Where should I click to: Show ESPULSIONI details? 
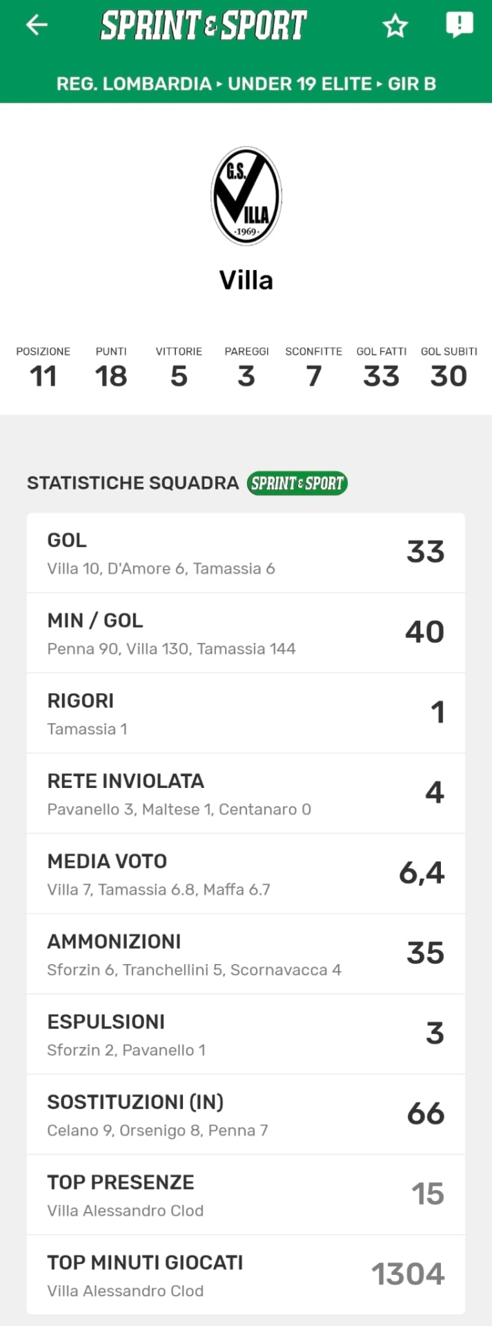[246, 1035]
